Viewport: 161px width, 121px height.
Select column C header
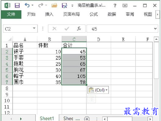point(74,39)
